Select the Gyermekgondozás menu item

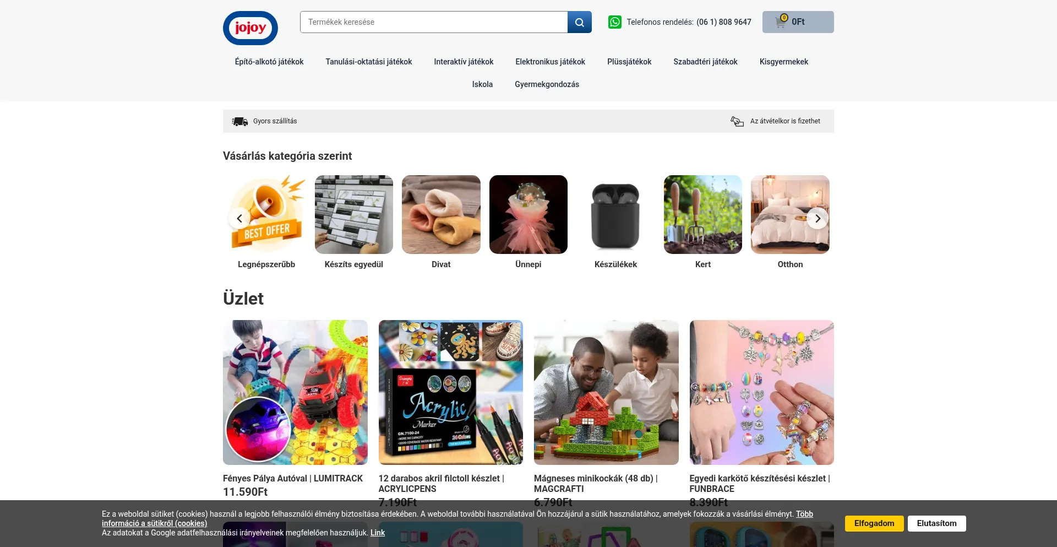(x=547, y=84)
